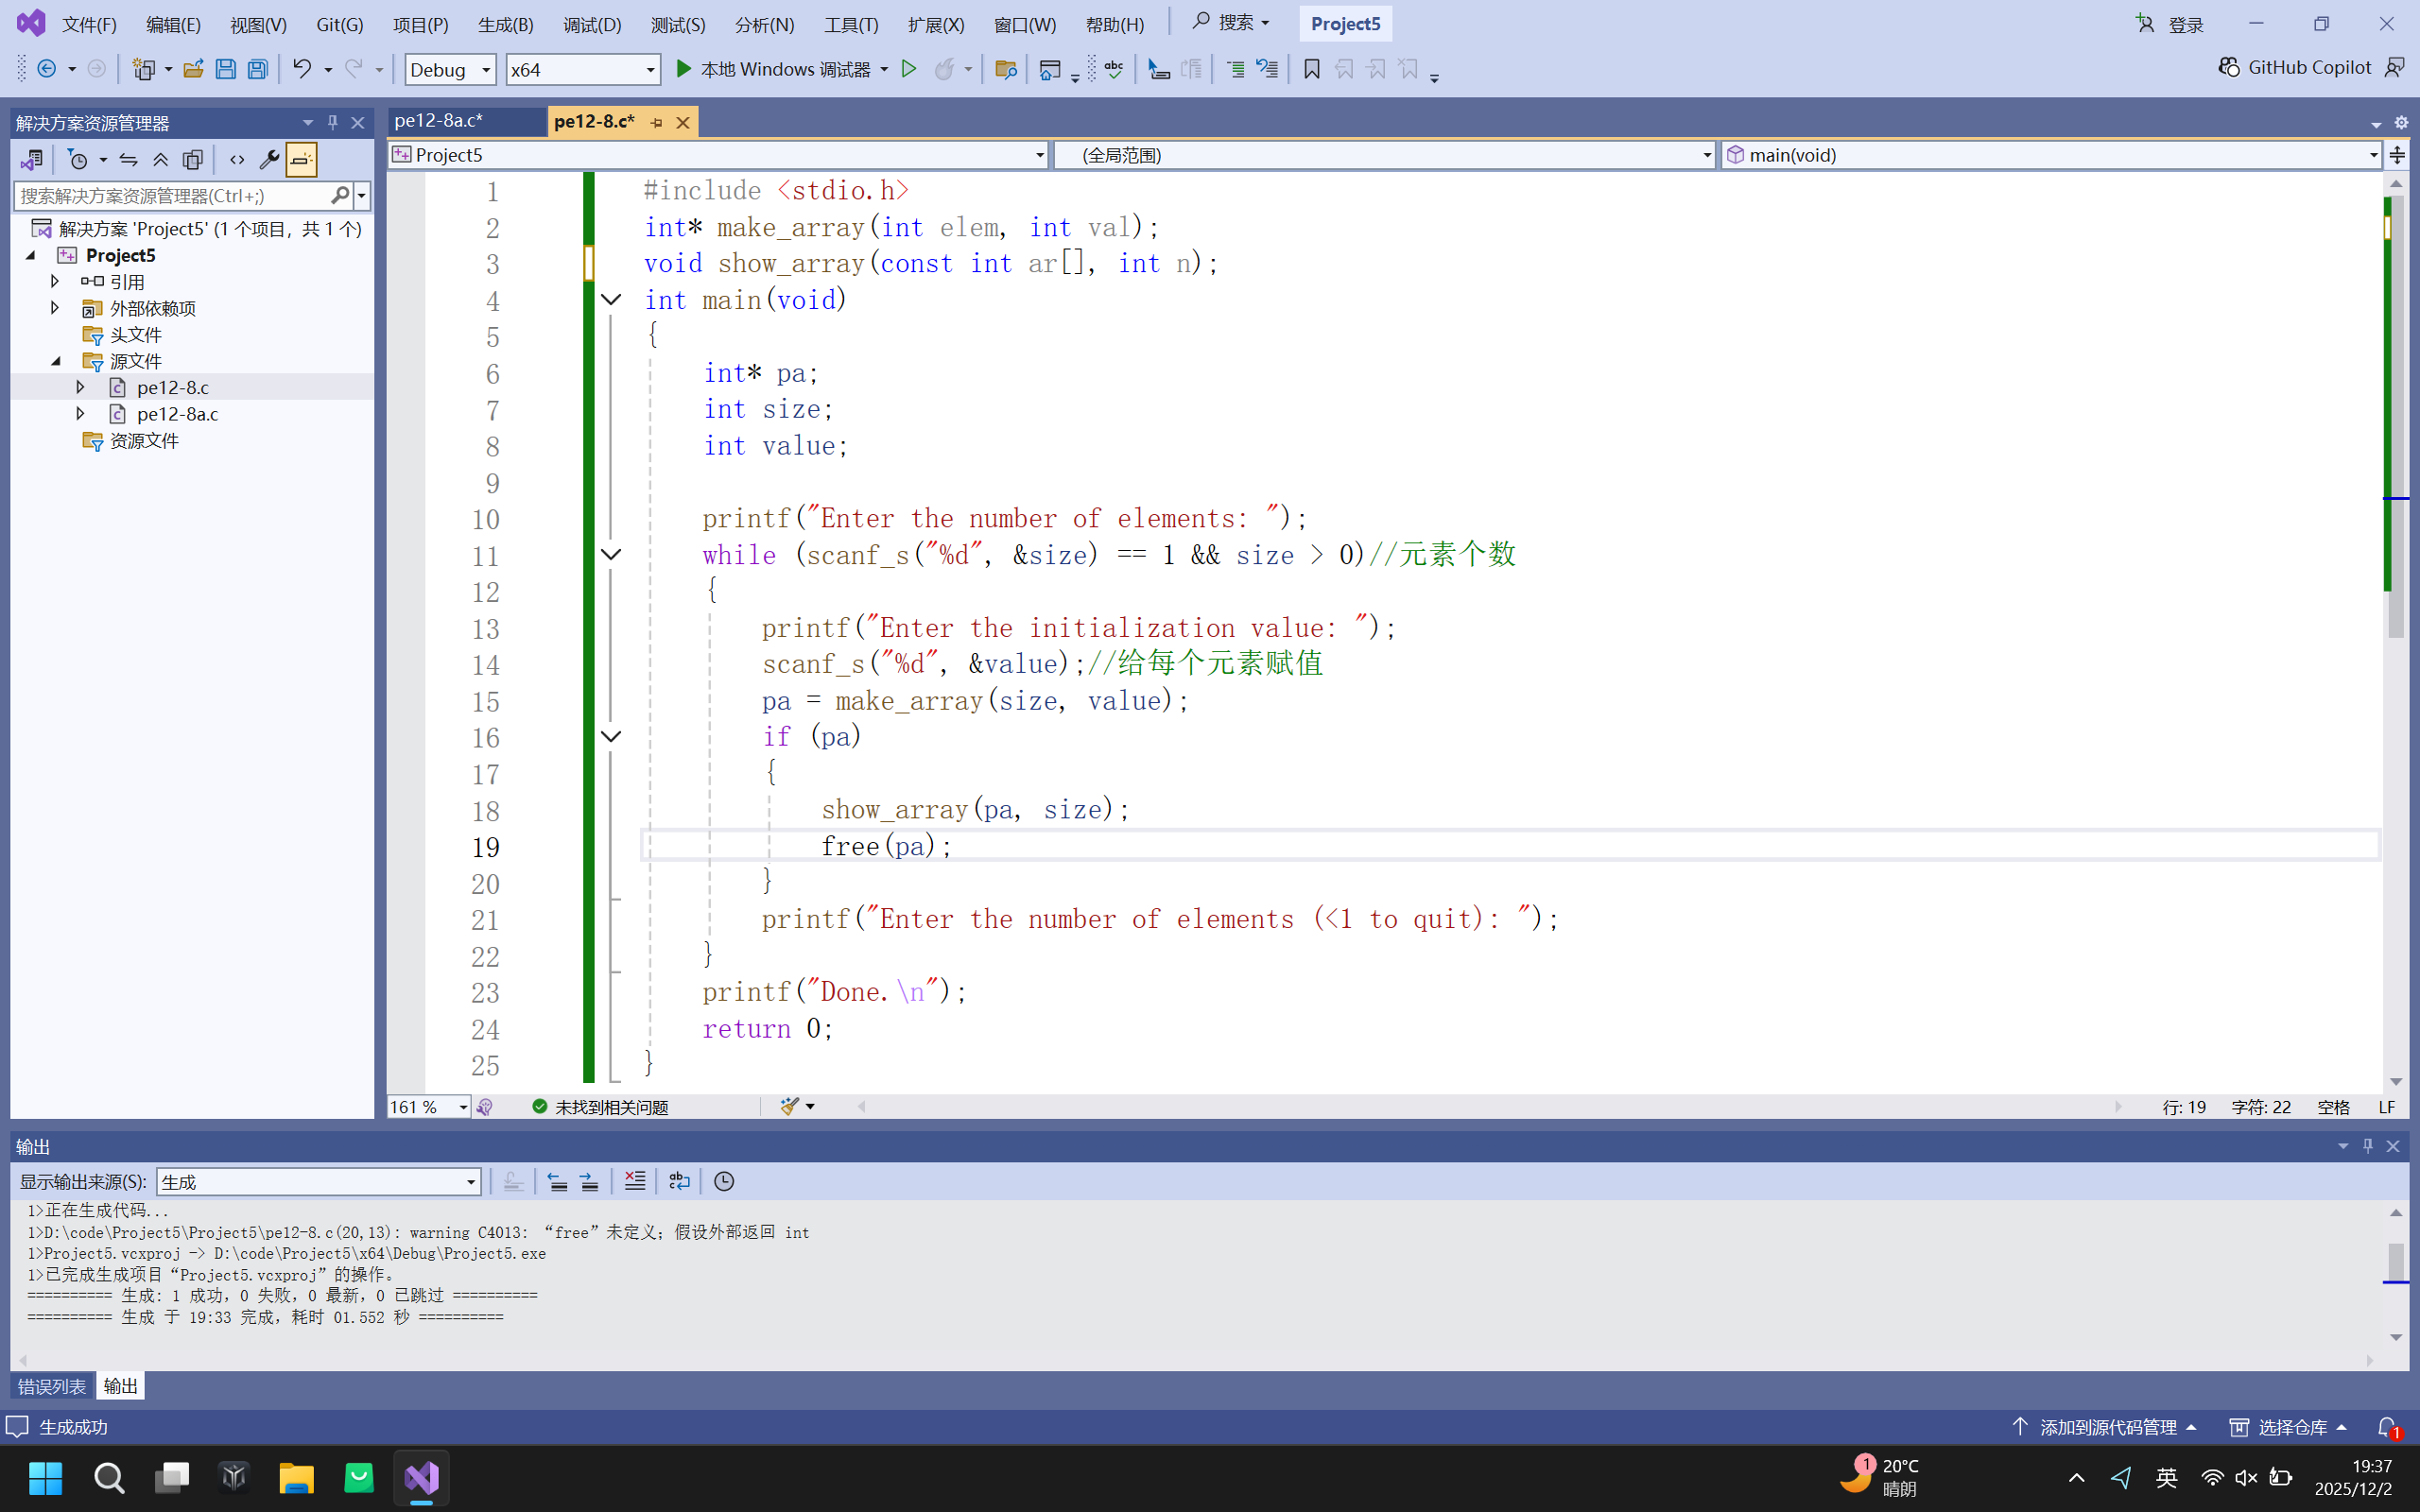
Task: Open the 生成(B) menu
Action: click(505, 24)
